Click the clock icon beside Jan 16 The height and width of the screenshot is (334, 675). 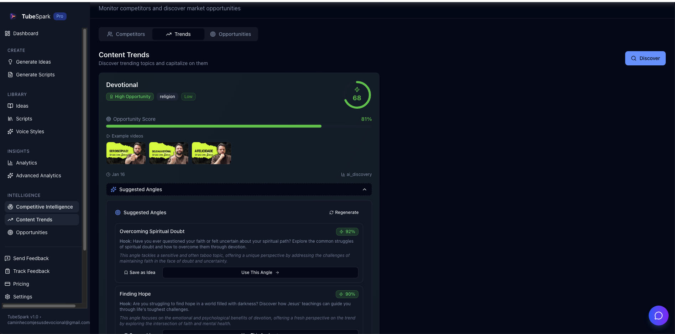108,174
